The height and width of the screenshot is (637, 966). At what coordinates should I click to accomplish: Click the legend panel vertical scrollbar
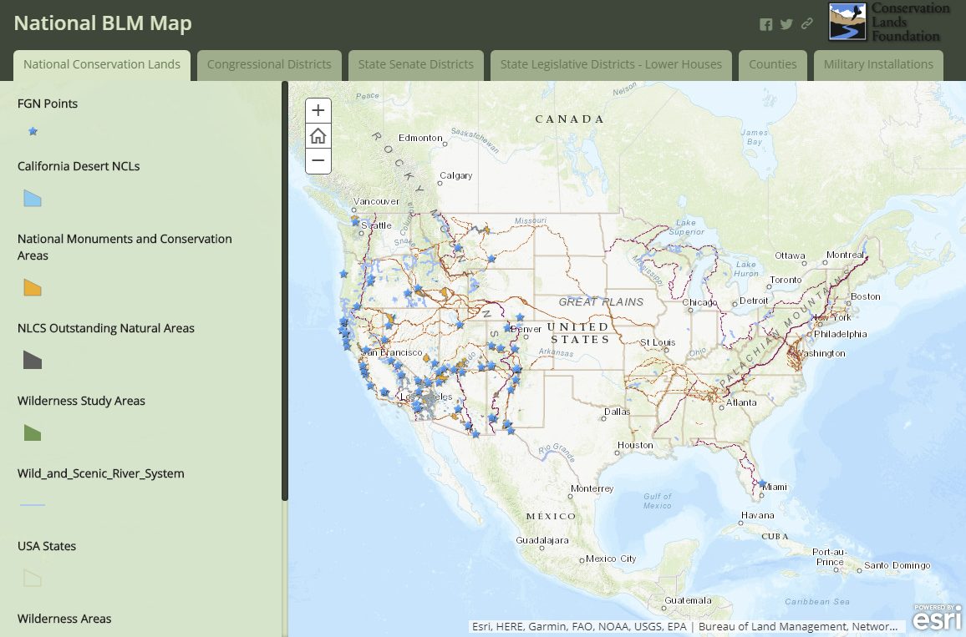pos(285,291)
